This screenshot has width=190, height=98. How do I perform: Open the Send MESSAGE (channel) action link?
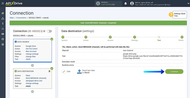[x=36, y=78]
